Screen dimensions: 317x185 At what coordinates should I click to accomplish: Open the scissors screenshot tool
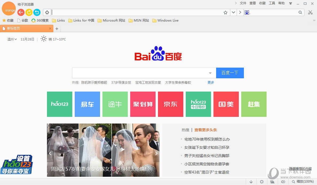click(310, 12)
